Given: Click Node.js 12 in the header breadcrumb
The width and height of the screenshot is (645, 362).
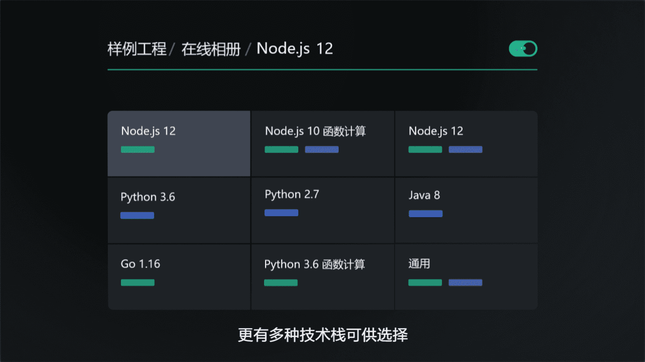Looking at the screenshot, I should [295, 49].
